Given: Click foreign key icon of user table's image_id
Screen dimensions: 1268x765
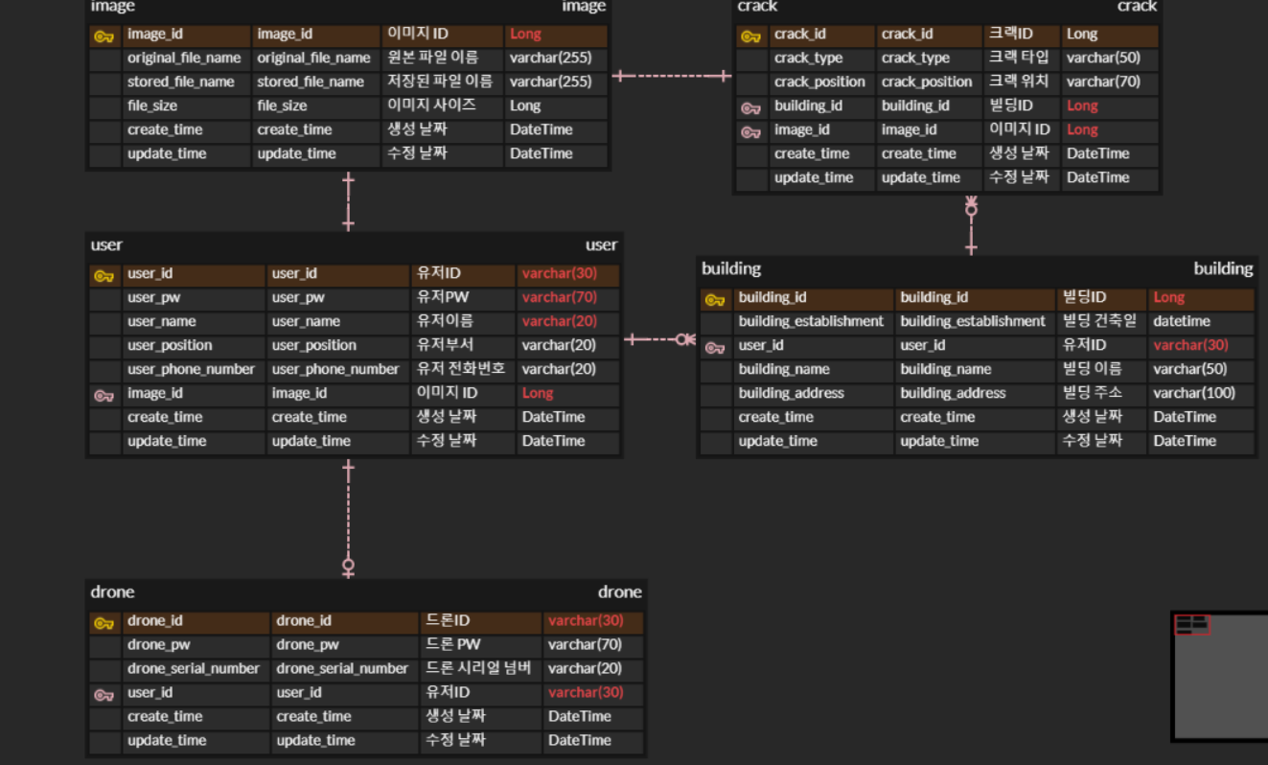Looking at the screenshot, I should [x=104, y=396].
